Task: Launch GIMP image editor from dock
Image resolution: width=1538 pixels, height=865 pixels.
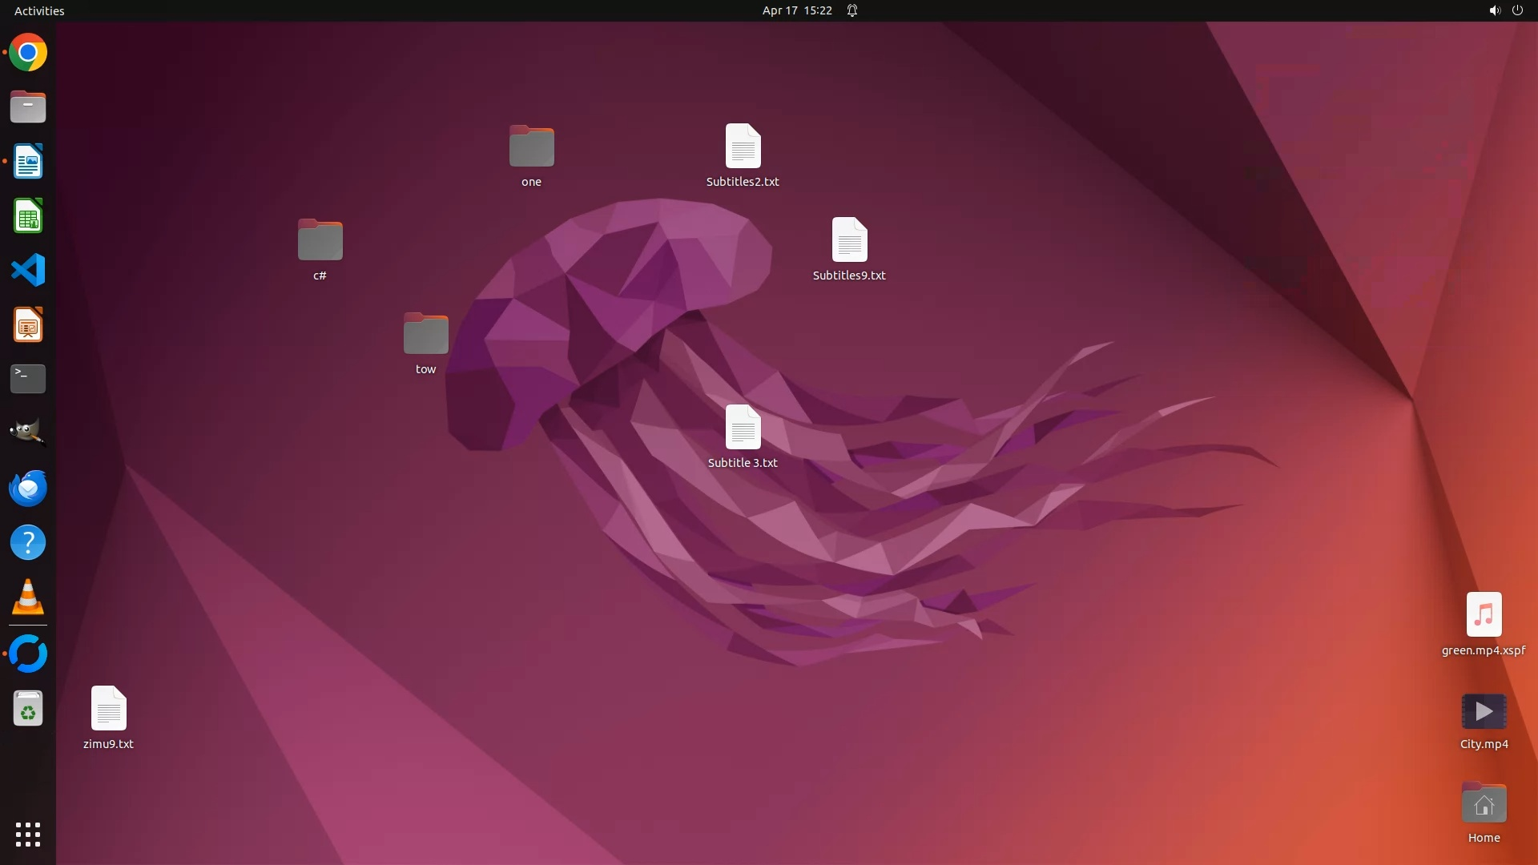Action: [28, 432]
